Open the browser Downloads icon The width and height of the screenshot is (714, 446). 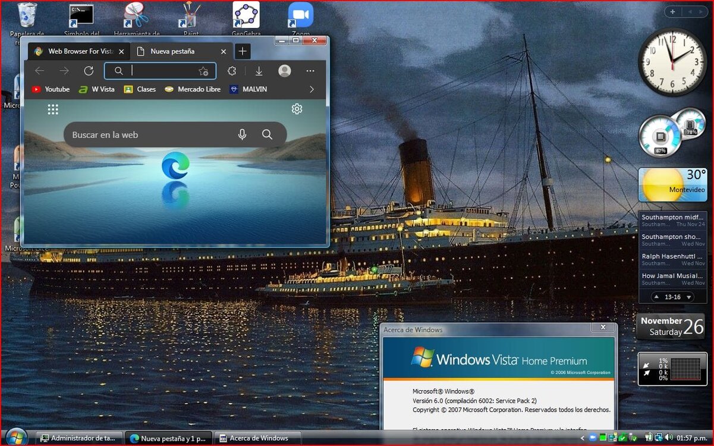click(x=259, y=71)
